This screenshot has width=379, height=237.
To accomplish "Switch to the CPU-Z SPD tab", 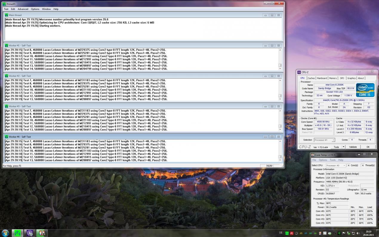I will pyautogui.click(x=342, y=78).
